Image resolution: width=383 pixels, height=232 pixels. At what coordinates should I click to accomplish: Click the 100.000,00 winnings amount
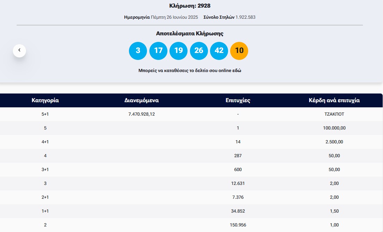[334, 128]
